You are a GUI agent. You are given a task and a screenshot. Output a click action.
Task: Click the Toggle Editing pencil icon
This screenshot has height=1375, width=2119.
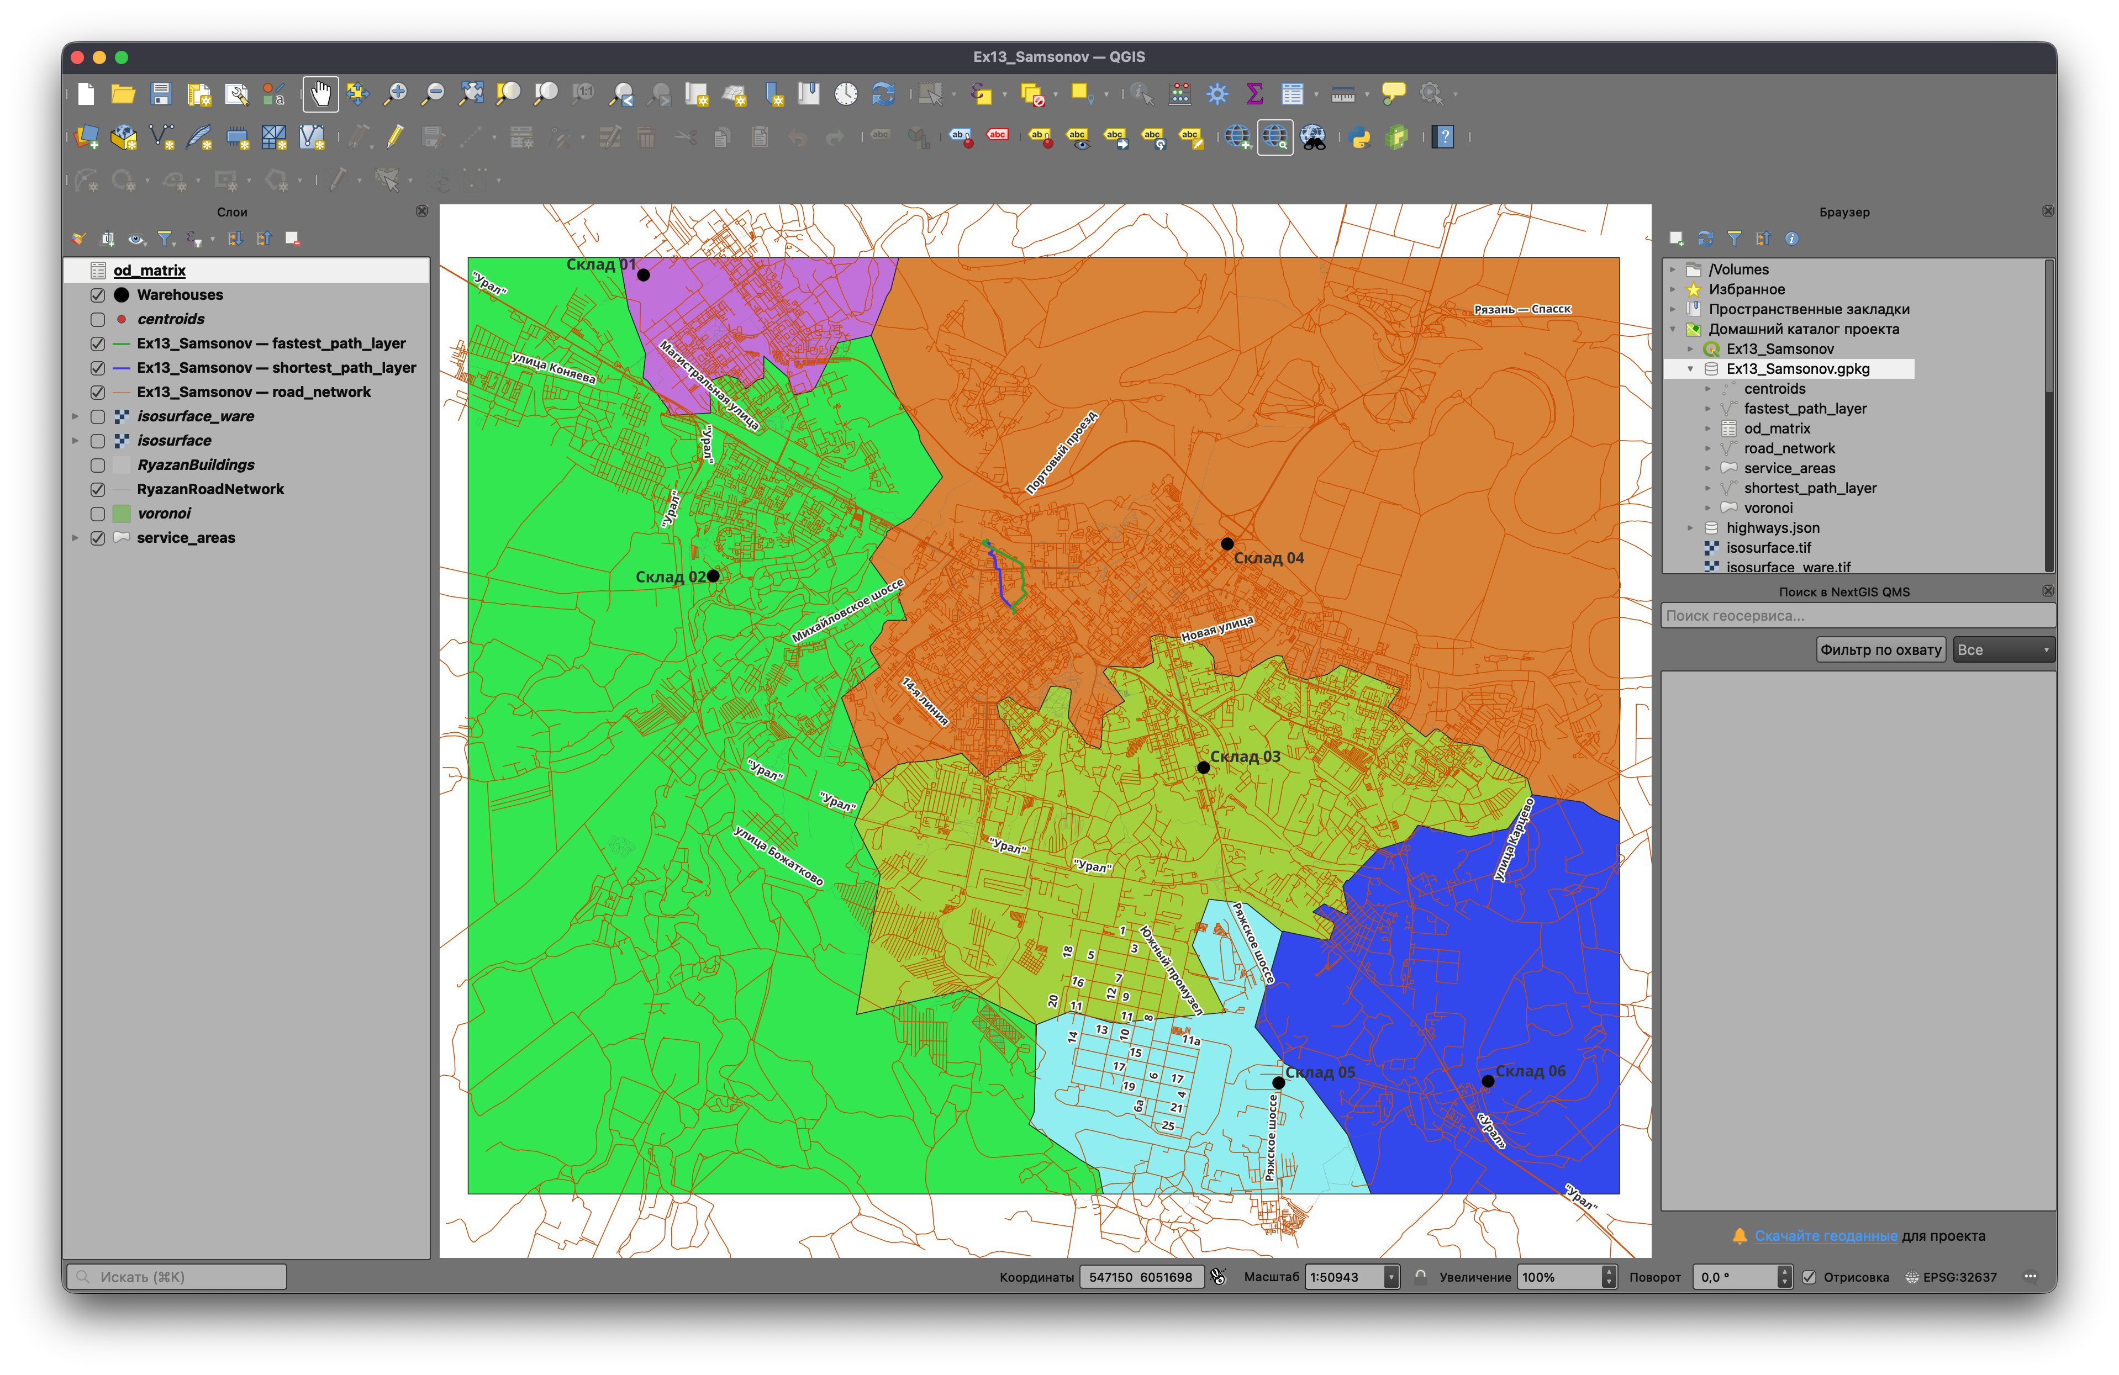coord(394,137)
